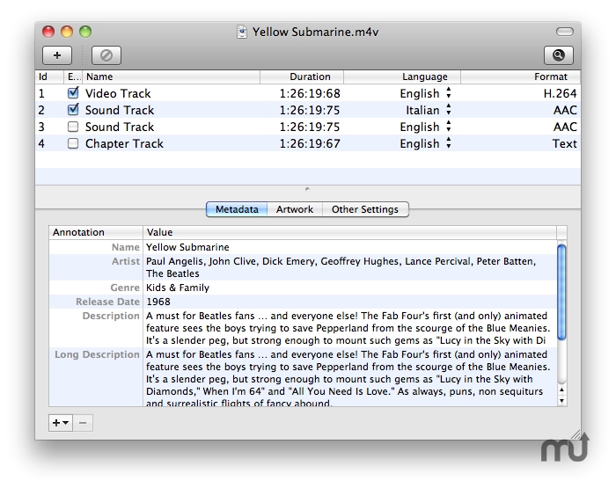Click the Description annotation label

pyautogui.click(x=111, y=316)
